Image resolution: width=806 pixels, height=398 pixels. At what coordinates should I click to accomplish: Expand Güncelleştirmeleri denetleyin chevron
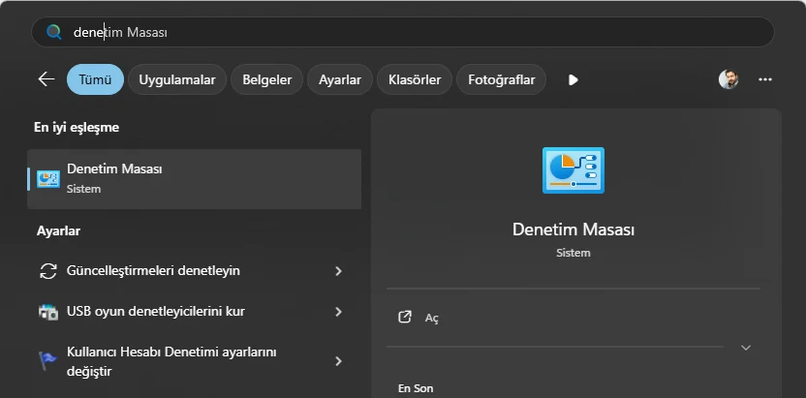pos(338,270)
